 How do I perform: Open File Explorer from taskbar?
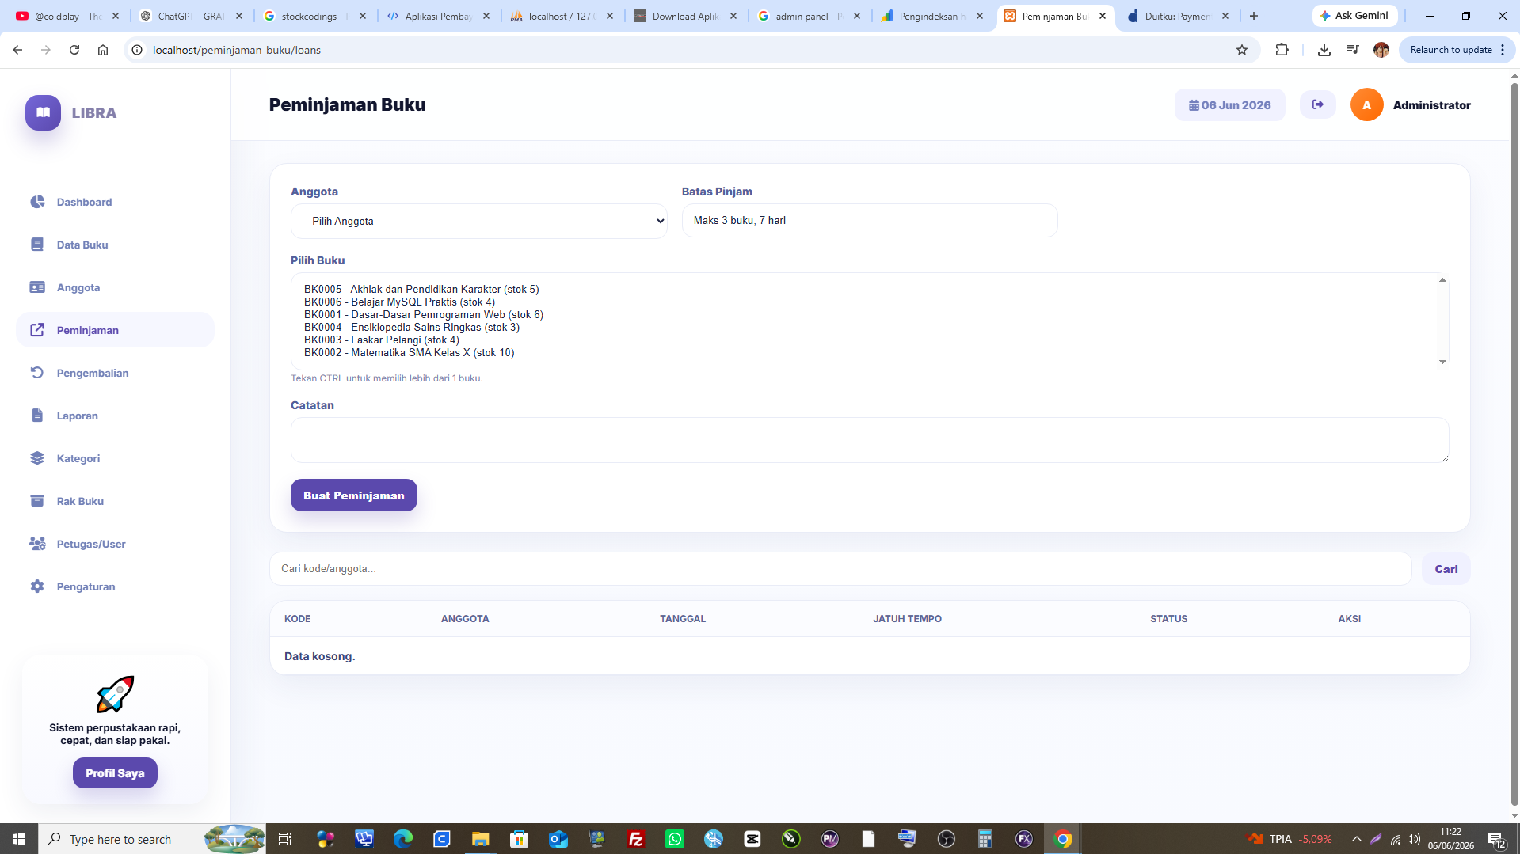tap(480, 838)
